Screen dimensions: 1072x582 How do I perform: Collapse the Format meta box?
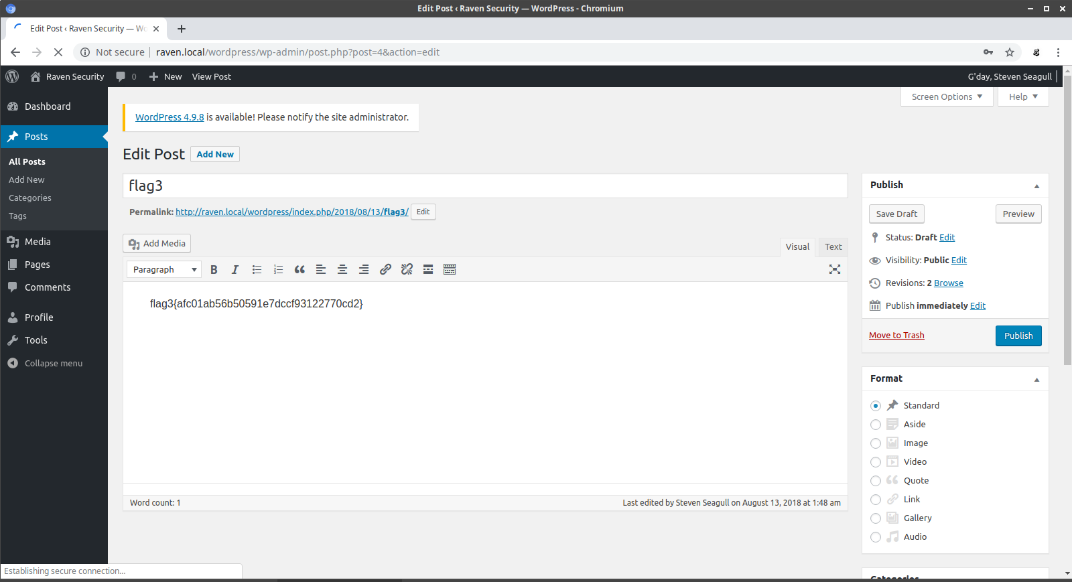(x=1036, y=379)
